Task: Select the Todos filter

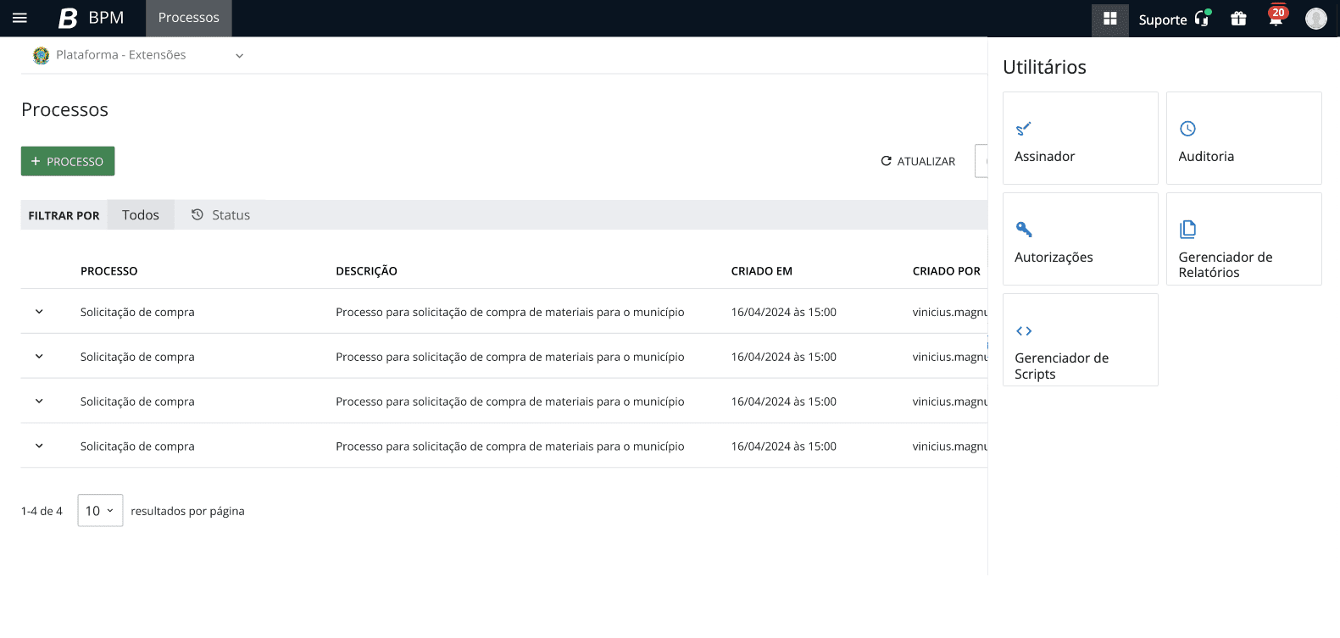Action: tap(141, 215)
